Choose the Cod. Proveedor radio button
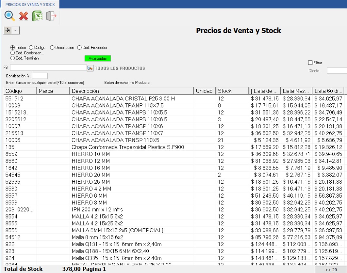The width and height of the screenshot is (347, 273). point(79,48)
